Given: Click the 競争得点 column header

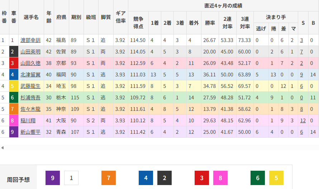Looking at the screenshot, I should [138, 23].
